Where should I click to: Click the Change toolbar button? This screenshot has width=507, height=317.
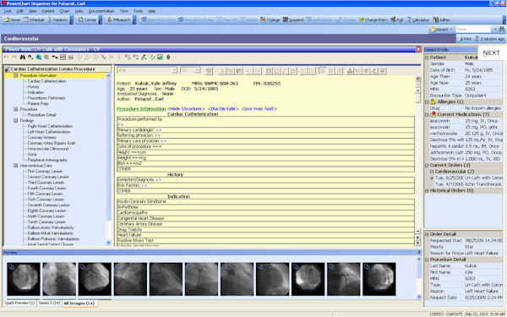click(x=270, y=20)
